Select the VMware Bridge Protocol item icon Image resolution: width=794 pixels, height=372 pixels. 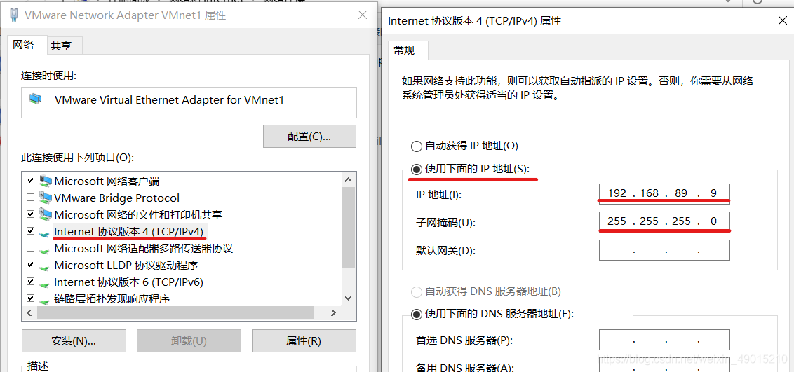coord(45,198)
